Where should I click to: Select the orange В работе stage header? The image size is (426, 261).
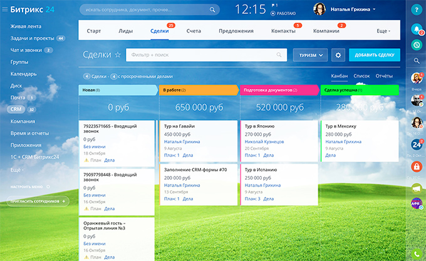coord(197,91)
